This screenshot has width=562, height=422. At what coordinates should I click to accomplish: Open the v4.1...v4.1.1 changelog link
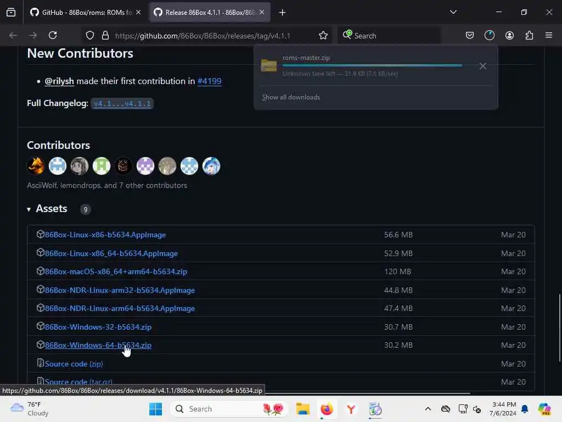click(122, 104)
